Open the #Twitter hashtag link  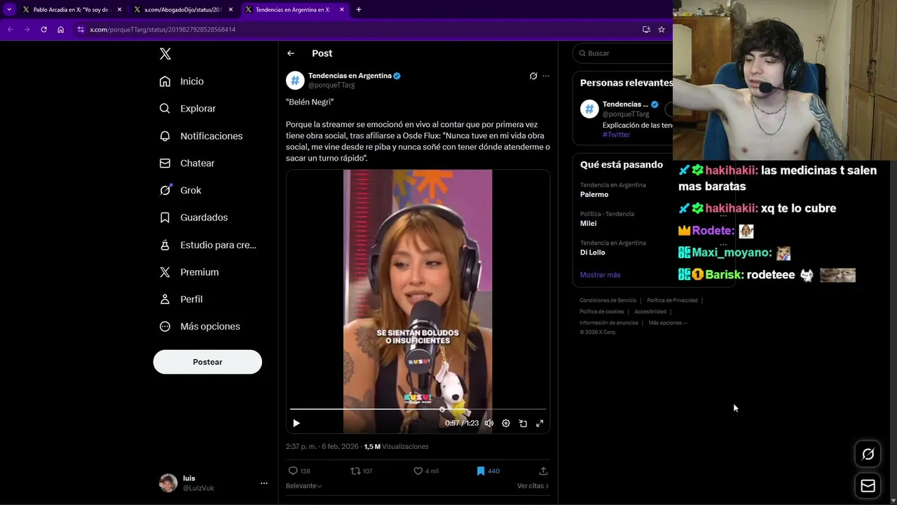[x=616, y=135]
